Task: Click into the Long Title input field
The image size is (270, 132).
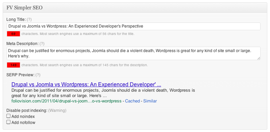Action: pos(133,27)
